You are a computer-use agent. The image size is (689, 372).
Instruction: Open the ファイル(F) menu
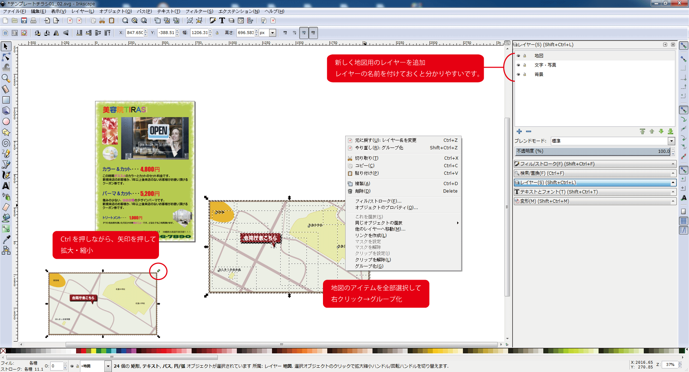(x=14, y=11)
